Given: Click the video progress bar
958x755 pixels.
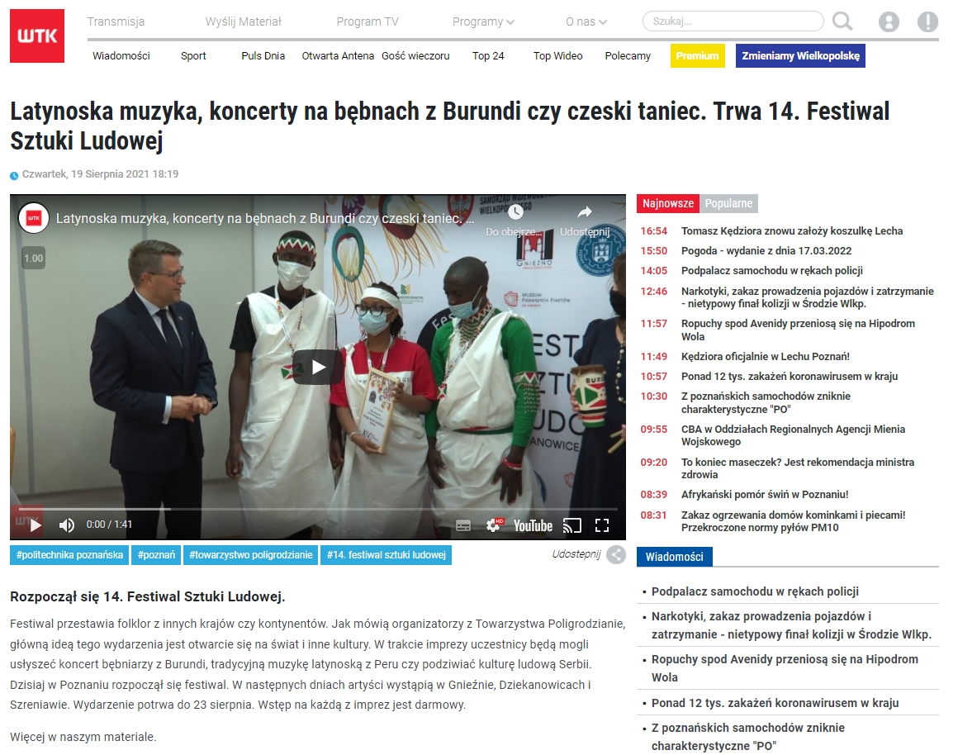Looking at the screenshot, I should [x=318, y=509].
